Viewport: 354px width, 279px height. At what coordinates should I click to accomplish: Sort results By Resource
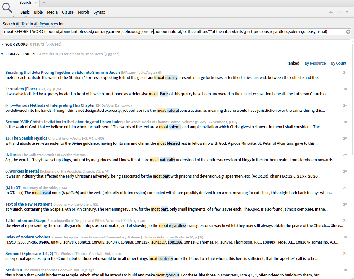315,63
